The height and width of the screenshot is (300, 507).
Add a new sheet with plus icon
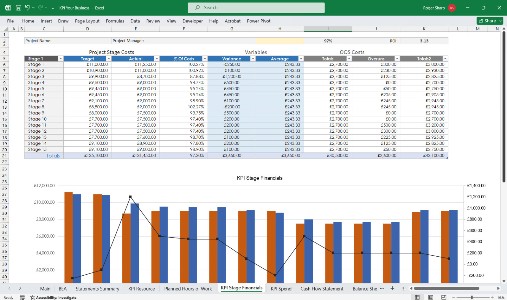tap(392, 288)
